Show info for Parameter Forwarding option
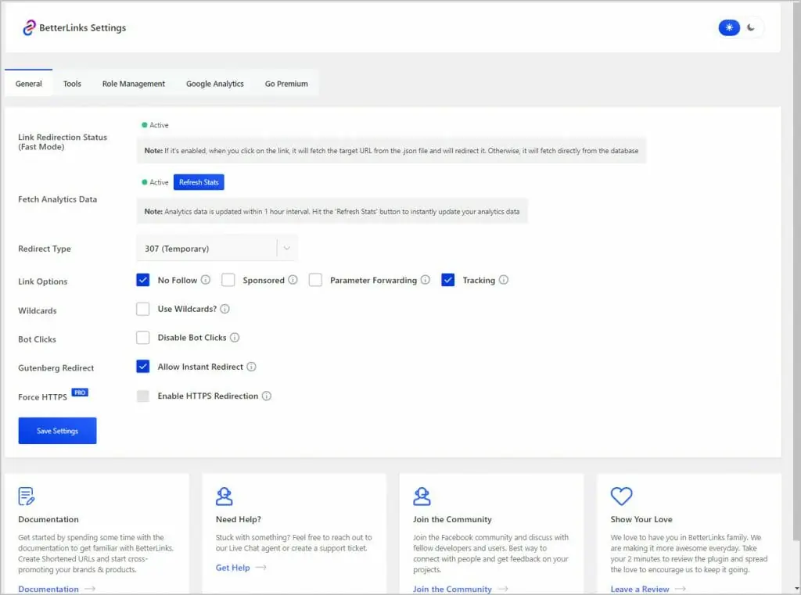The width and height of the screenshot is (801, 595). pos(426,280)
